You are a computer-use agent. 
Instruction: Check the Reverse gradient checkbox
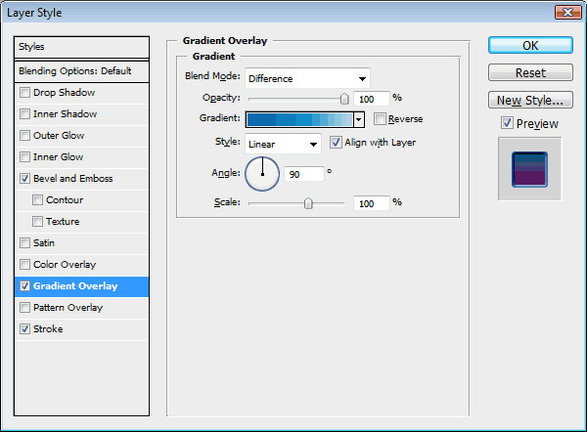tap(380, 119)
